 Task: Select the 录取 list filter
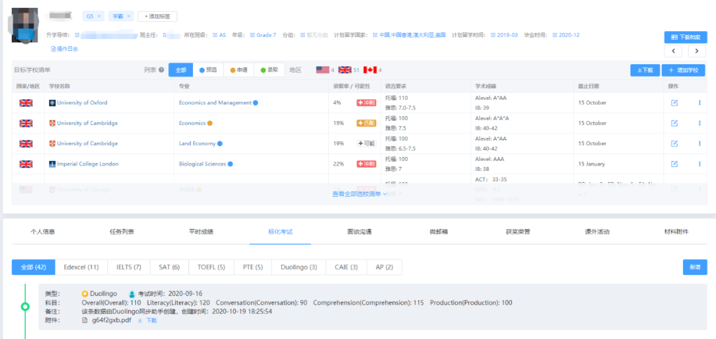click(x=269, y=70)
